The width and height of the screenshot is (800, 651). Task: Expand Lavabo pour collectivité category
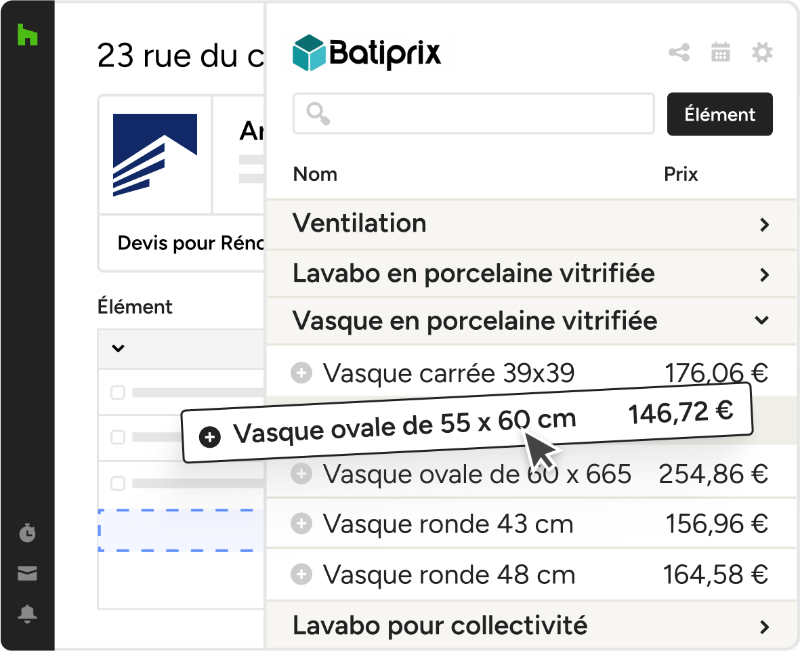tap(764, 626)
